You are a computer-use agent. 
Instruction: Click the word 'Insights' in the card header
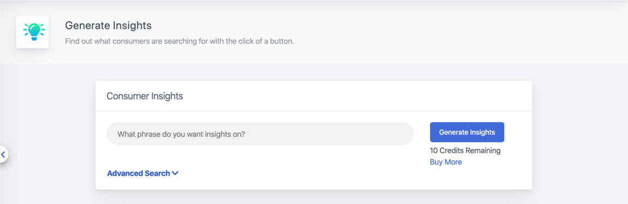(x=167, y=96)
